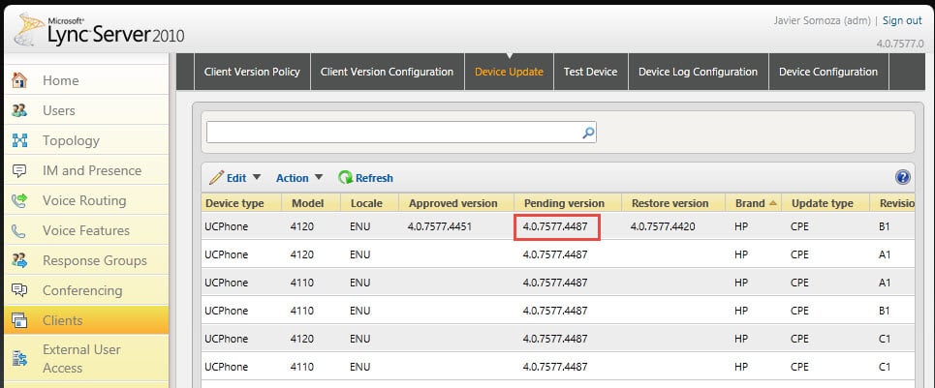Switch to Test Device tab

click(590, 72)
